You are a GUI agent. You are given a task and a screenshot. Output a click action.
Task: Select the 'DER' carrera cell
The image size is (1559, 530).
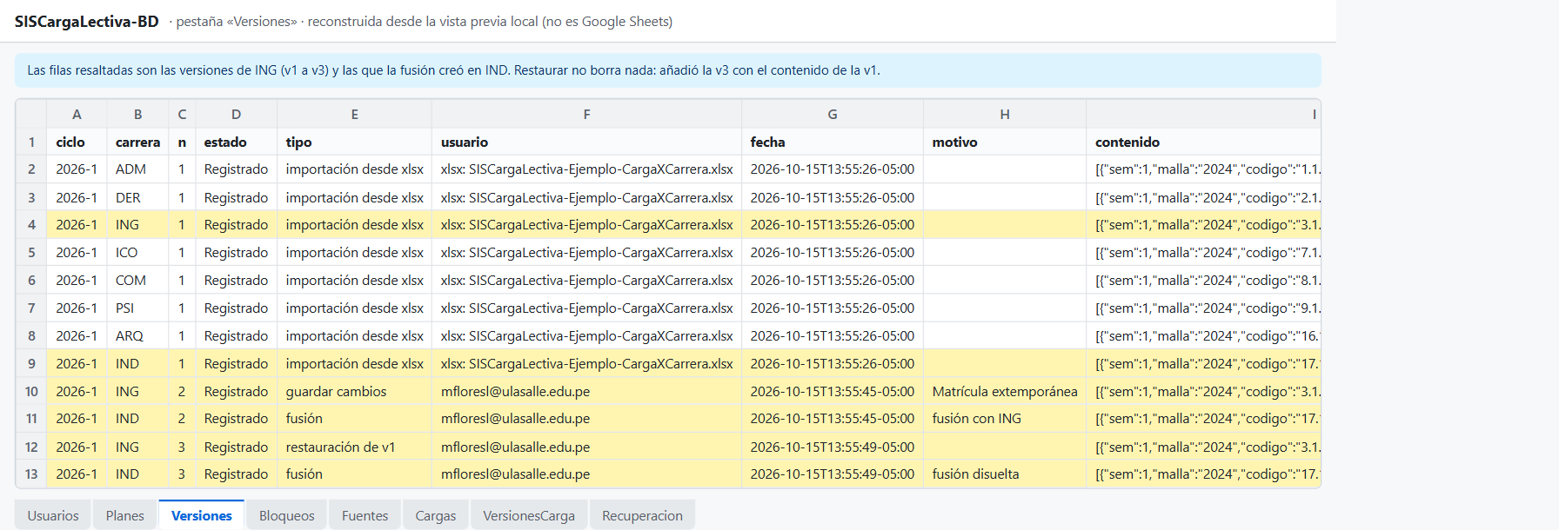[137, 197]
